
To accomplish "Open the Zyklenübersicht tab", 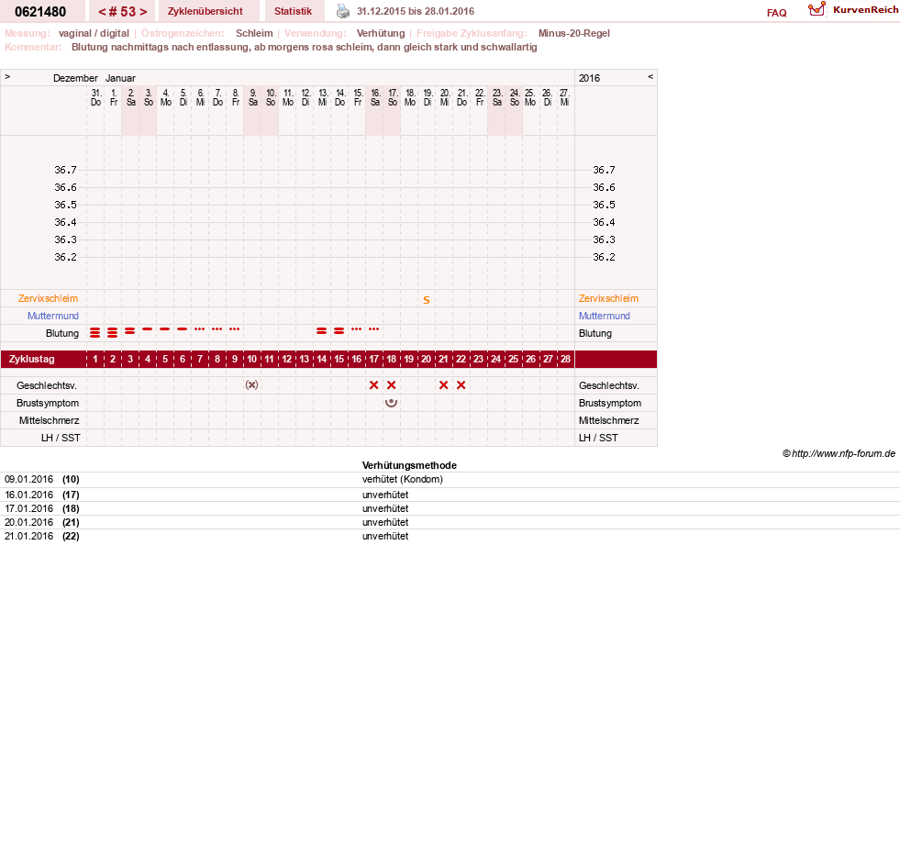I will tap(205, 11).
